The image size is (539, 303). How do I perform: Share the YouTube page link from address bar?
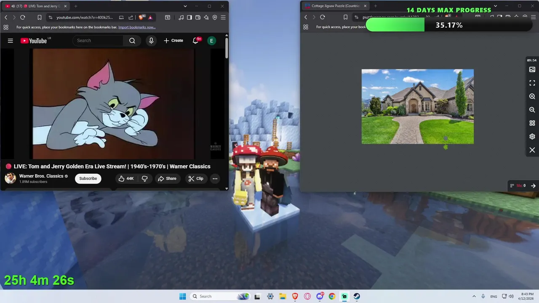[x=131, y=17]
